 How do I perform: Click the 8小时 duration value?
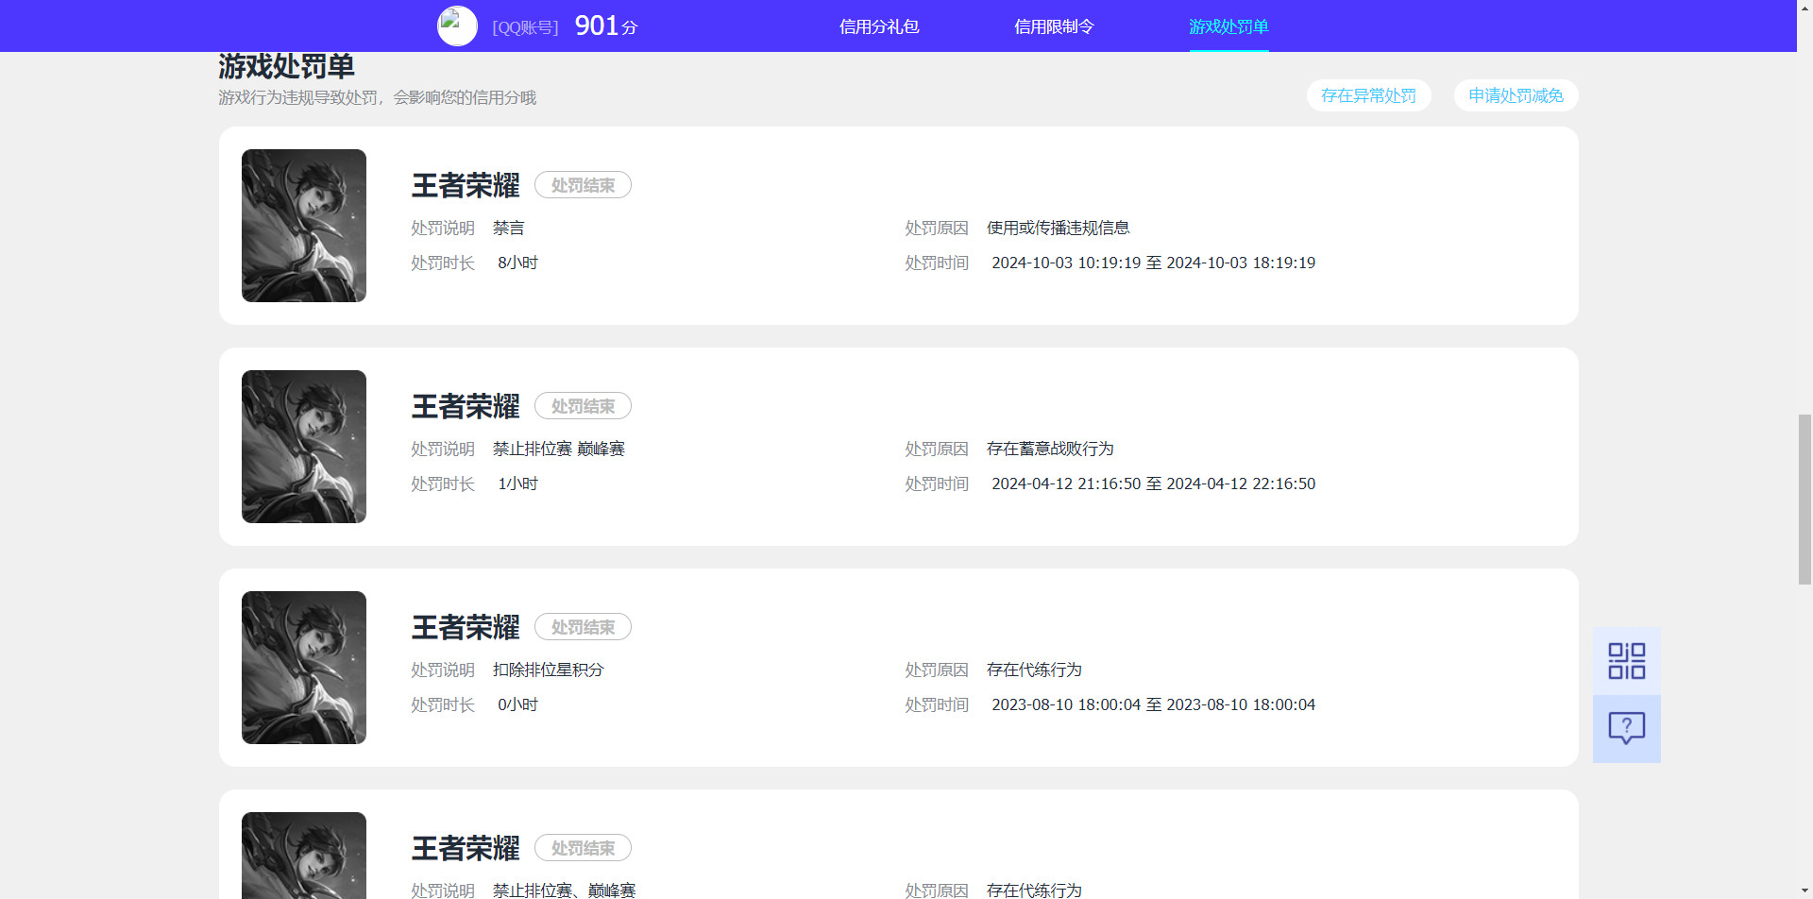[517, 263]
